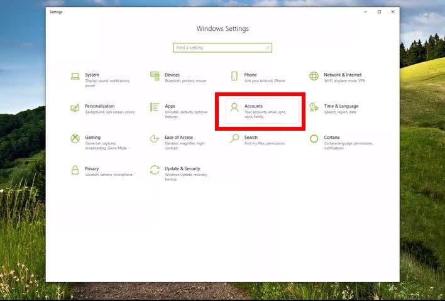
Task: Open Time & Language title
Action: (x=341, y=106)
